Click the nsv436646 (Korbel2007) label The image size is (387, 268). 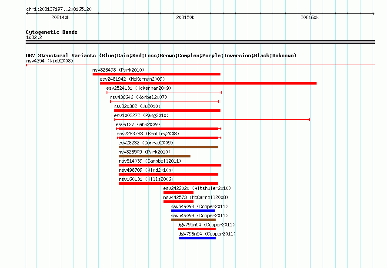pyautogui.click(x=138, y=97)
